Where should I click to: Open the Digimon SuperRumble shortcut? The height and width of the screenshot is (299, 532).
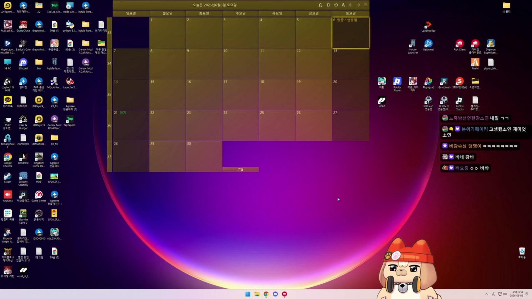491,47
